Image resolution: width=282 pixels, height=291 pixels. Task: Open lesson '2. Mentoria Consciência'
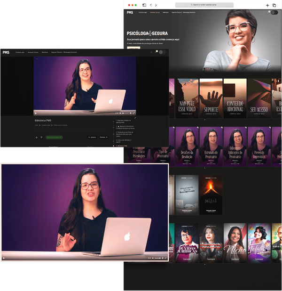pyautogui.click(x=125, y=127)
